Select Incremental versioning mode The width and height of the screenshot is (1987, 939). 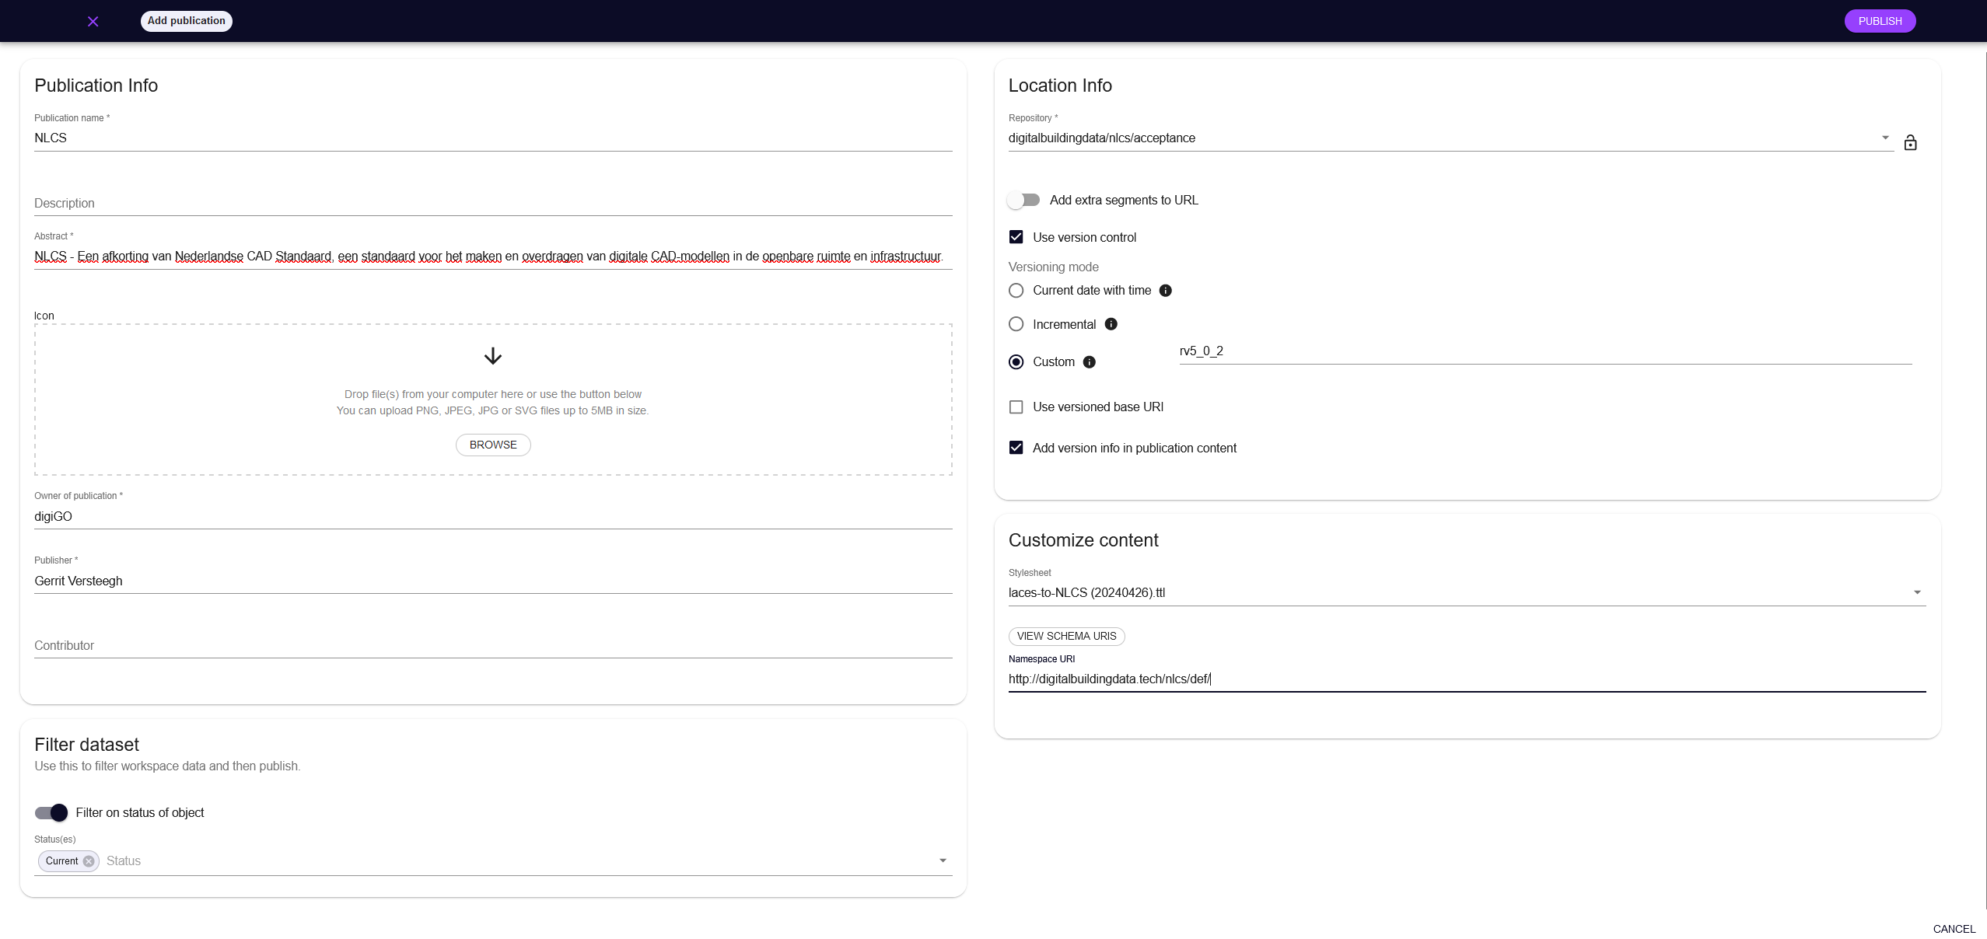point(1016,324)
